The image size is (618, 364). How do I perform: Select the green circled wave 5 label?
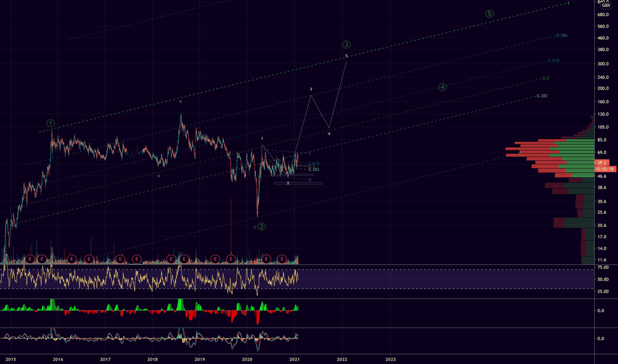click(x=489, y=14)
